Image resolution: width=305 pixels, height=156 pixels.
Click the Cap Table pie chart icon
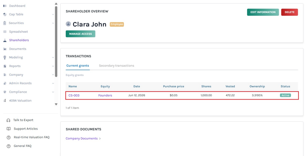tap(5, 14)
